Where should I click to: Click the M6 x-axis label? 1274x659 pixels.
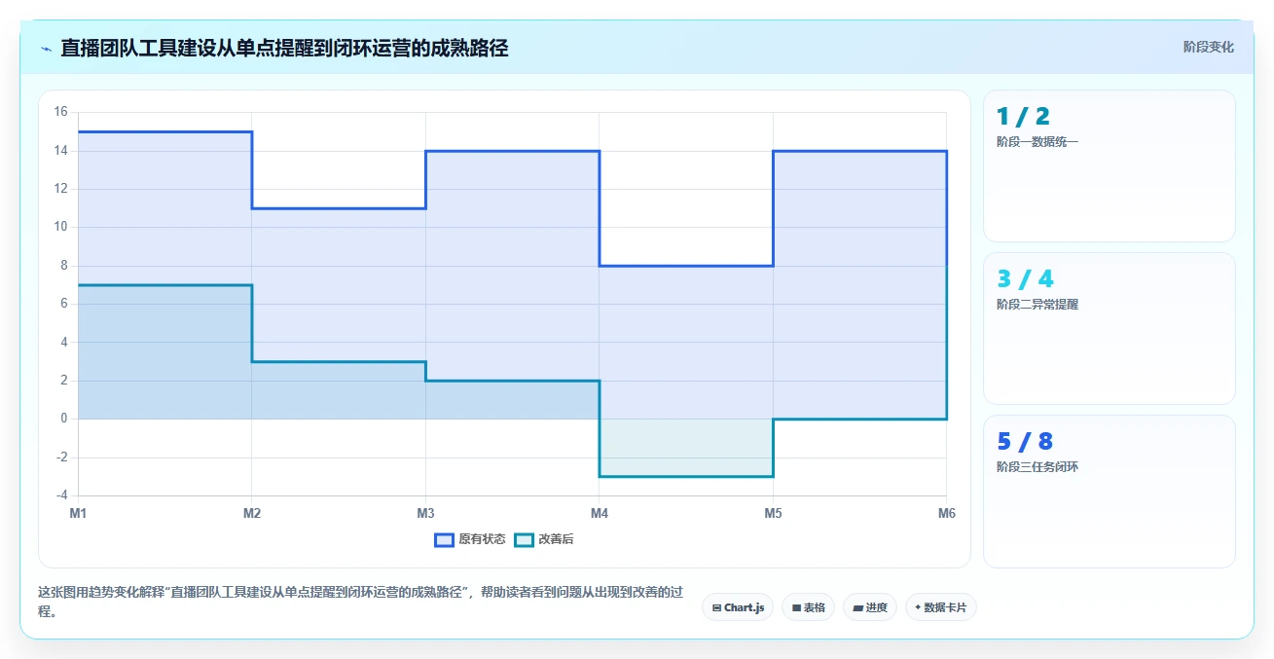tap(946, 513)
